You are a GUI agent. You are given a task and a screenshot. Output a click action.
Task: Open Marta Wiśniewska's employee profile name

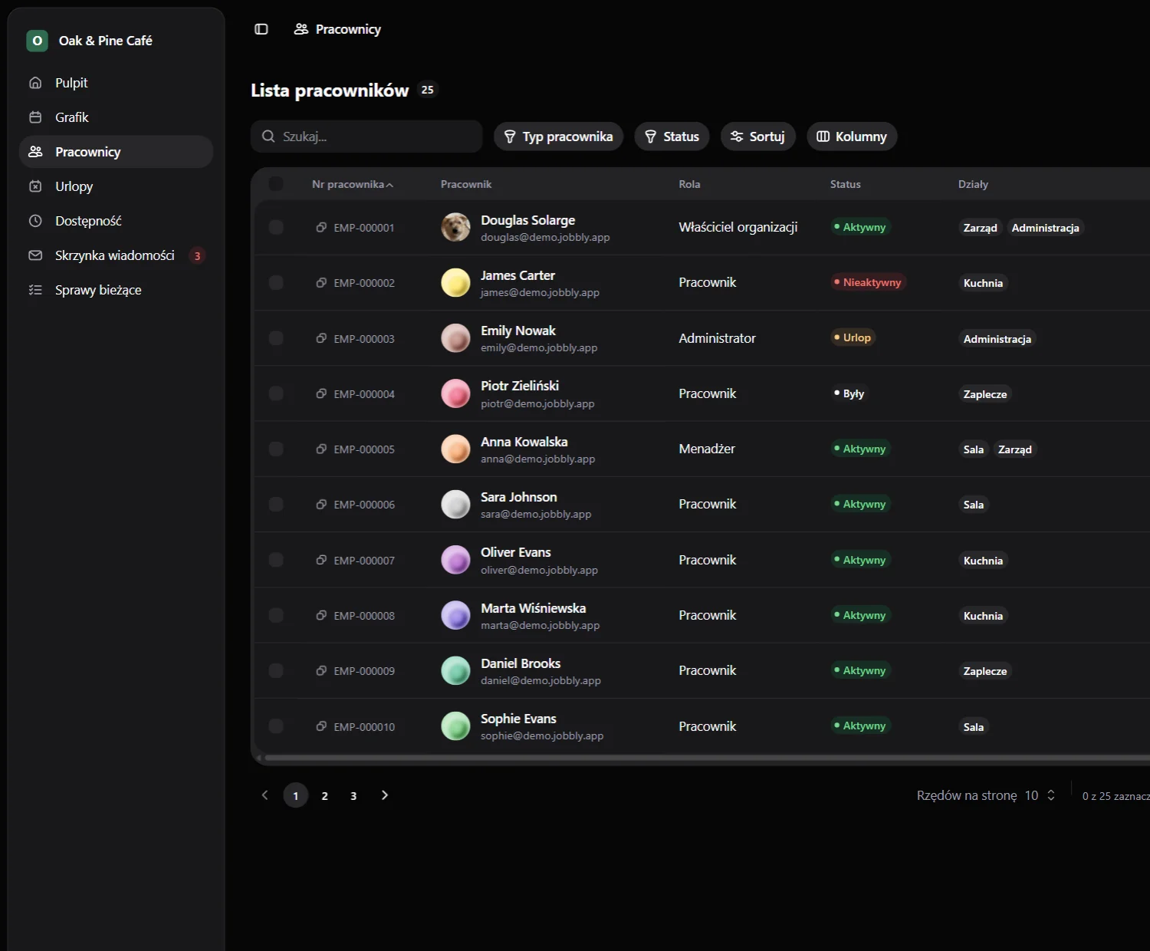533,608
